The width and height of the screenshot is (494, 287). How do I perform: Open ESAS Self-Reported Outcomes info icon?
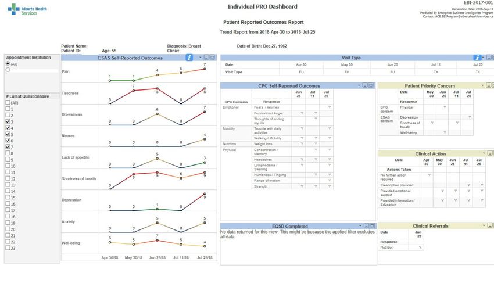click(x=189, y=58)
